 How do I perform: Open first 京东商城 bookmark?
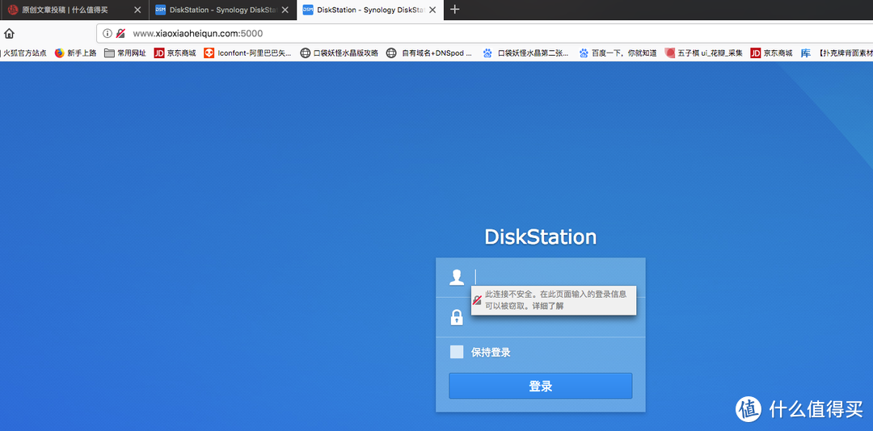point(175,53)
